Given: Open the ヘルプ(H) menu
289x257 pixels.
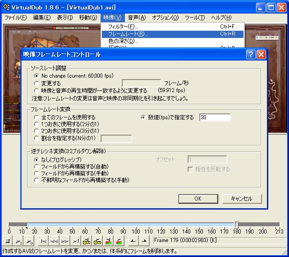Looking at the screenshot, I should 221,18.
